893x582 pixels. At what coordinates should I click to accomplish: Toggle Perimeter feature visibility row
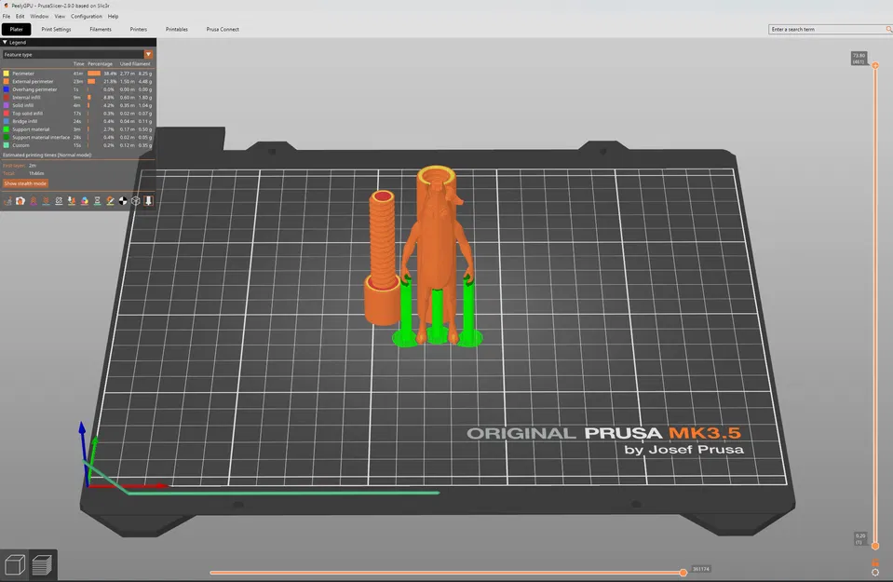(x=77, y=74)
